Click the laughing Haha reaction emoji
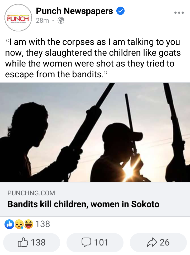This screenshot has height=255, width=190. [x=29, y=224]
